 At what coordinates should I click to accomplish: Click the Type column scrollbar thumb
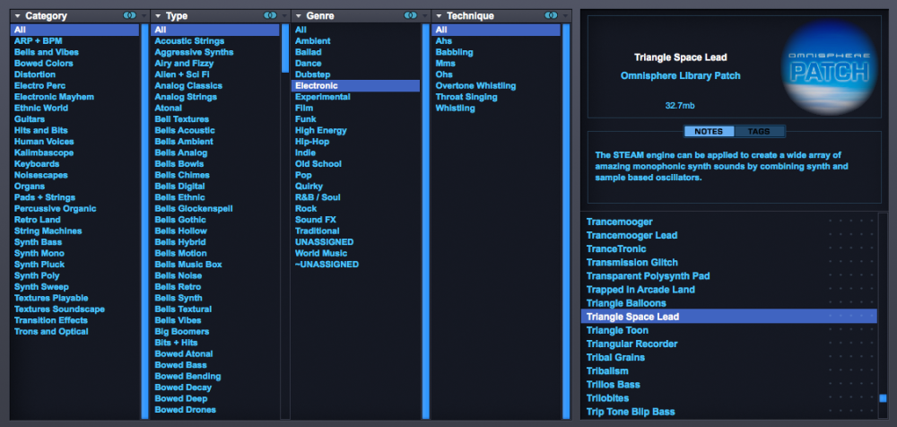click(x=285, y=48)
